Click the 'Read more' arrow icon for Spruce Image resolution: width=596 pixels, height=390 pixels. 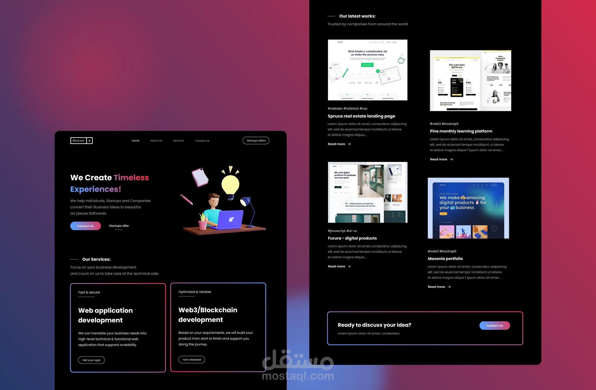point(349,144)
